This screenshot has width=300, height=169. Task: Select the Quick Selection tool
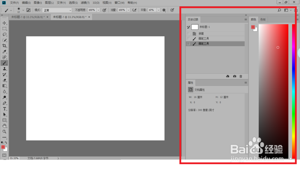[x=4, y=40]
